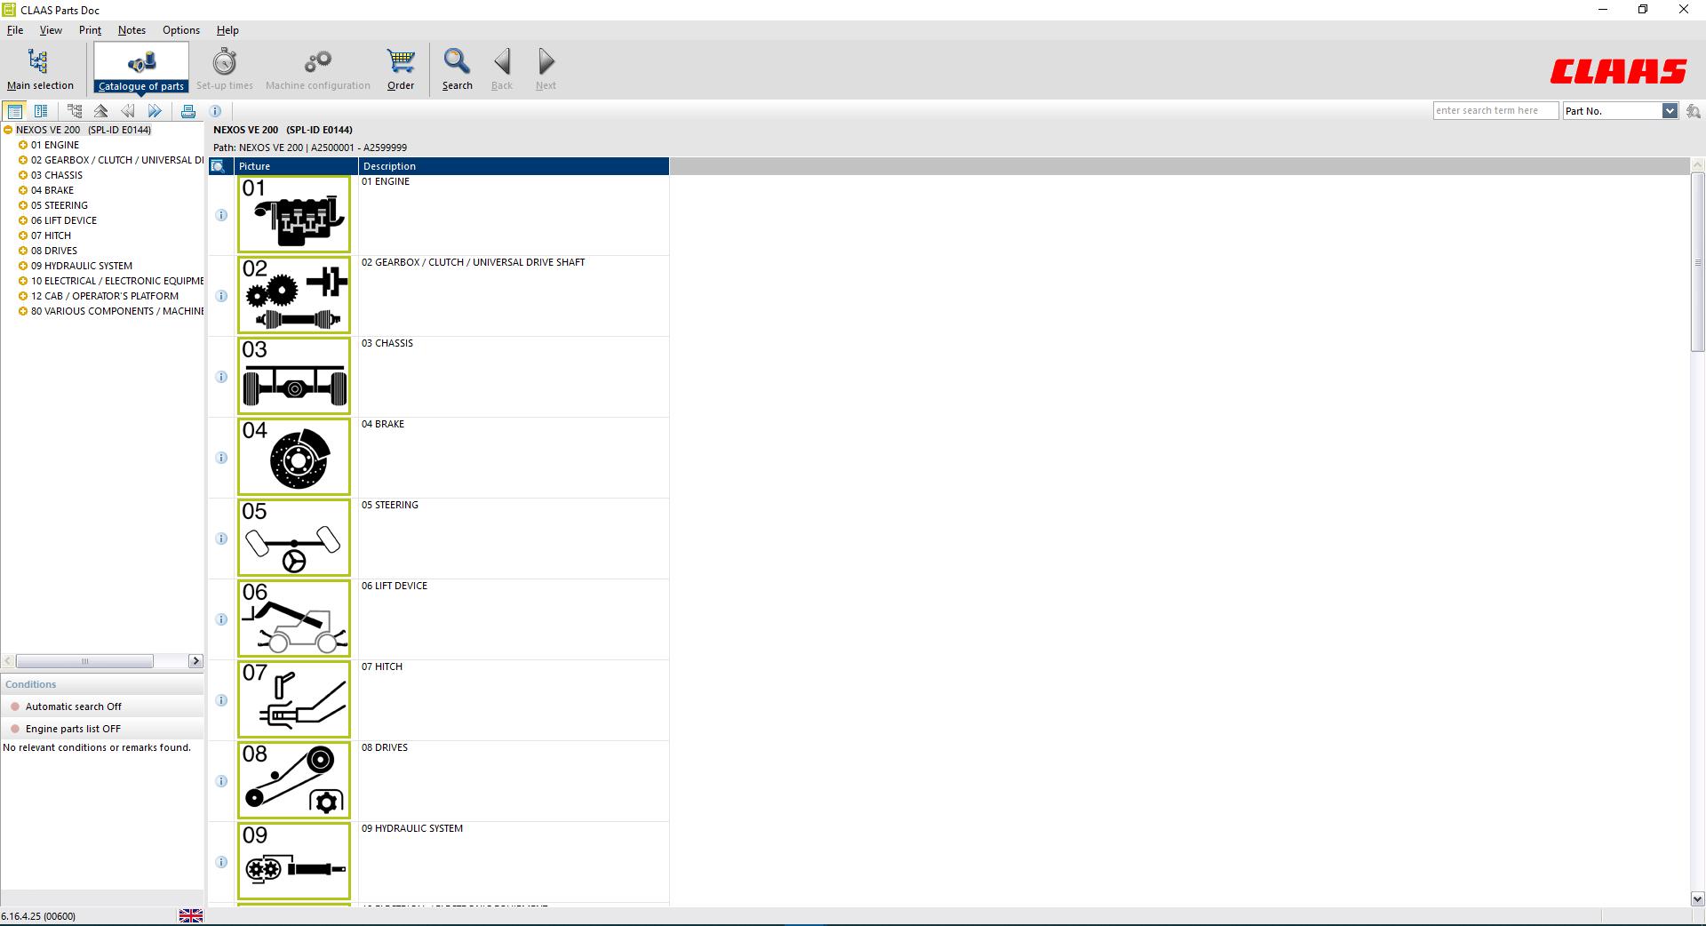
Task: Select 08 DRIVES in the tree
Action: click(x=54, y=251)
